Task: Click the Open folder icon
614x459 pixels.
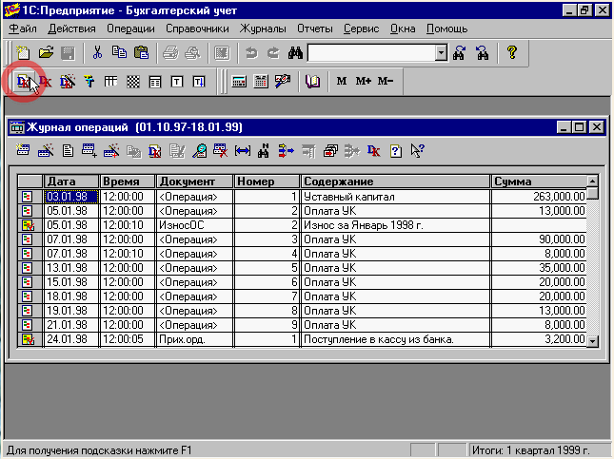Action: tap(46, 53)
